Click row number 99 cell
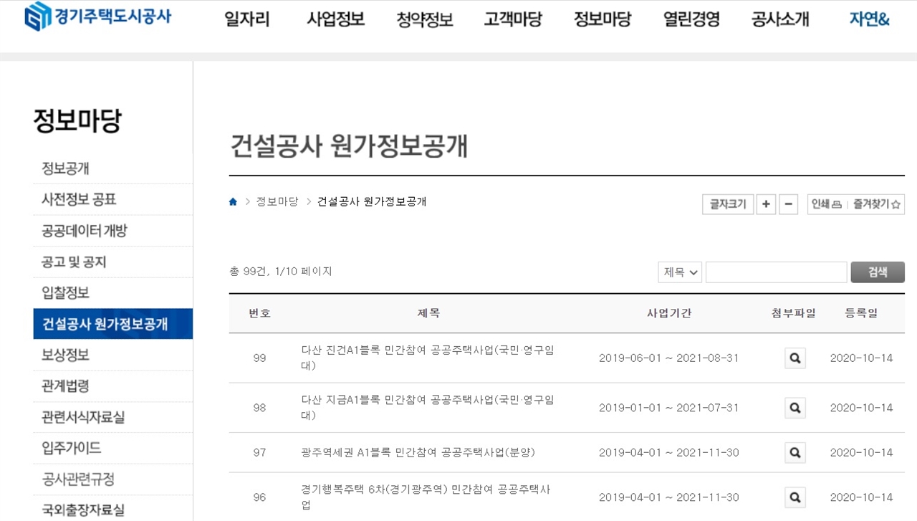This screenshot has height=521, width=917. tap(259, 358)
